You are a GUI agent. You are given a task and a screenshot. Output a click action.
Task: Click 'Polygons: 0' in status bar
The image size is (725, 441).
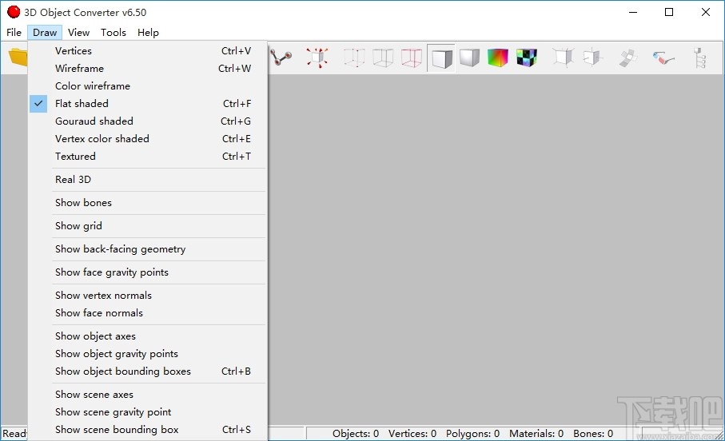(x=472, y=434)
